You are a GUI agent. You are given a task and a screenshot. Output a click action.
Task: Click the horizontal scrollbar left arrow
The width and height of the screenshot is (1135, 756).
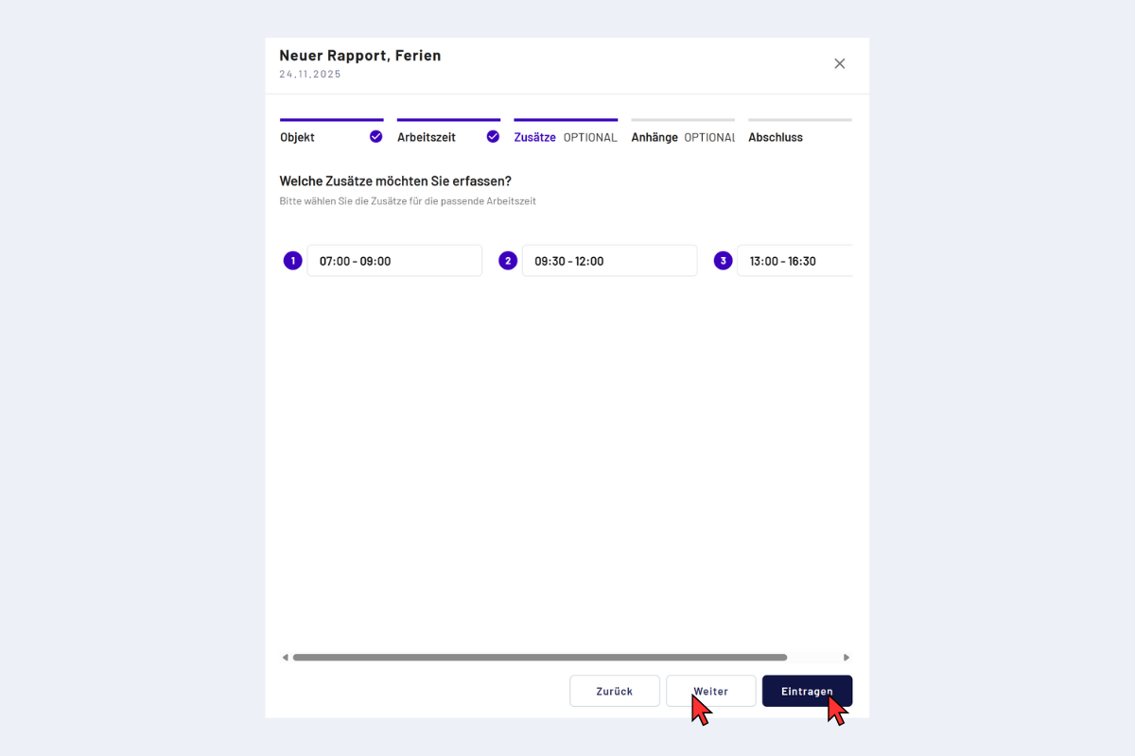pos(285,657)
